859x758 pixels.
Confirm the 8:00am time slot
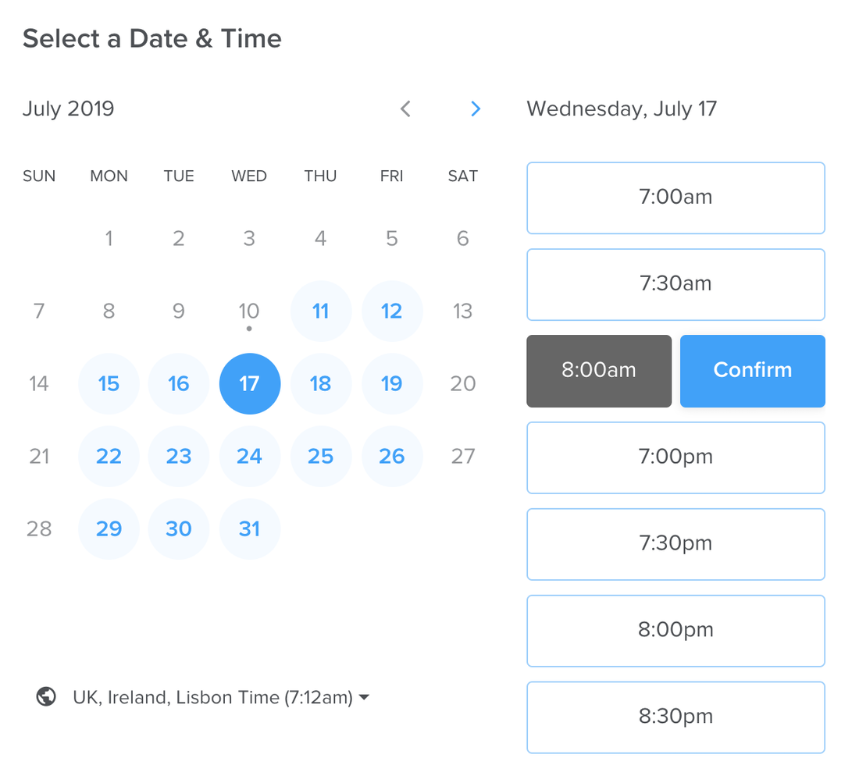(x=752, y=371)
